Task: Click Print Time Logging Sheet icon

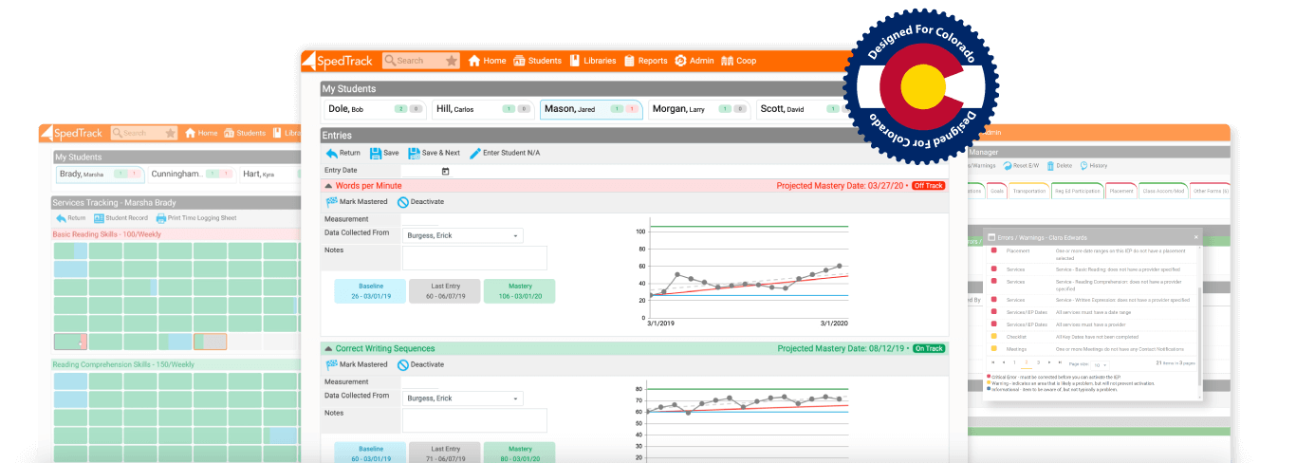Action: pos(161,218)
